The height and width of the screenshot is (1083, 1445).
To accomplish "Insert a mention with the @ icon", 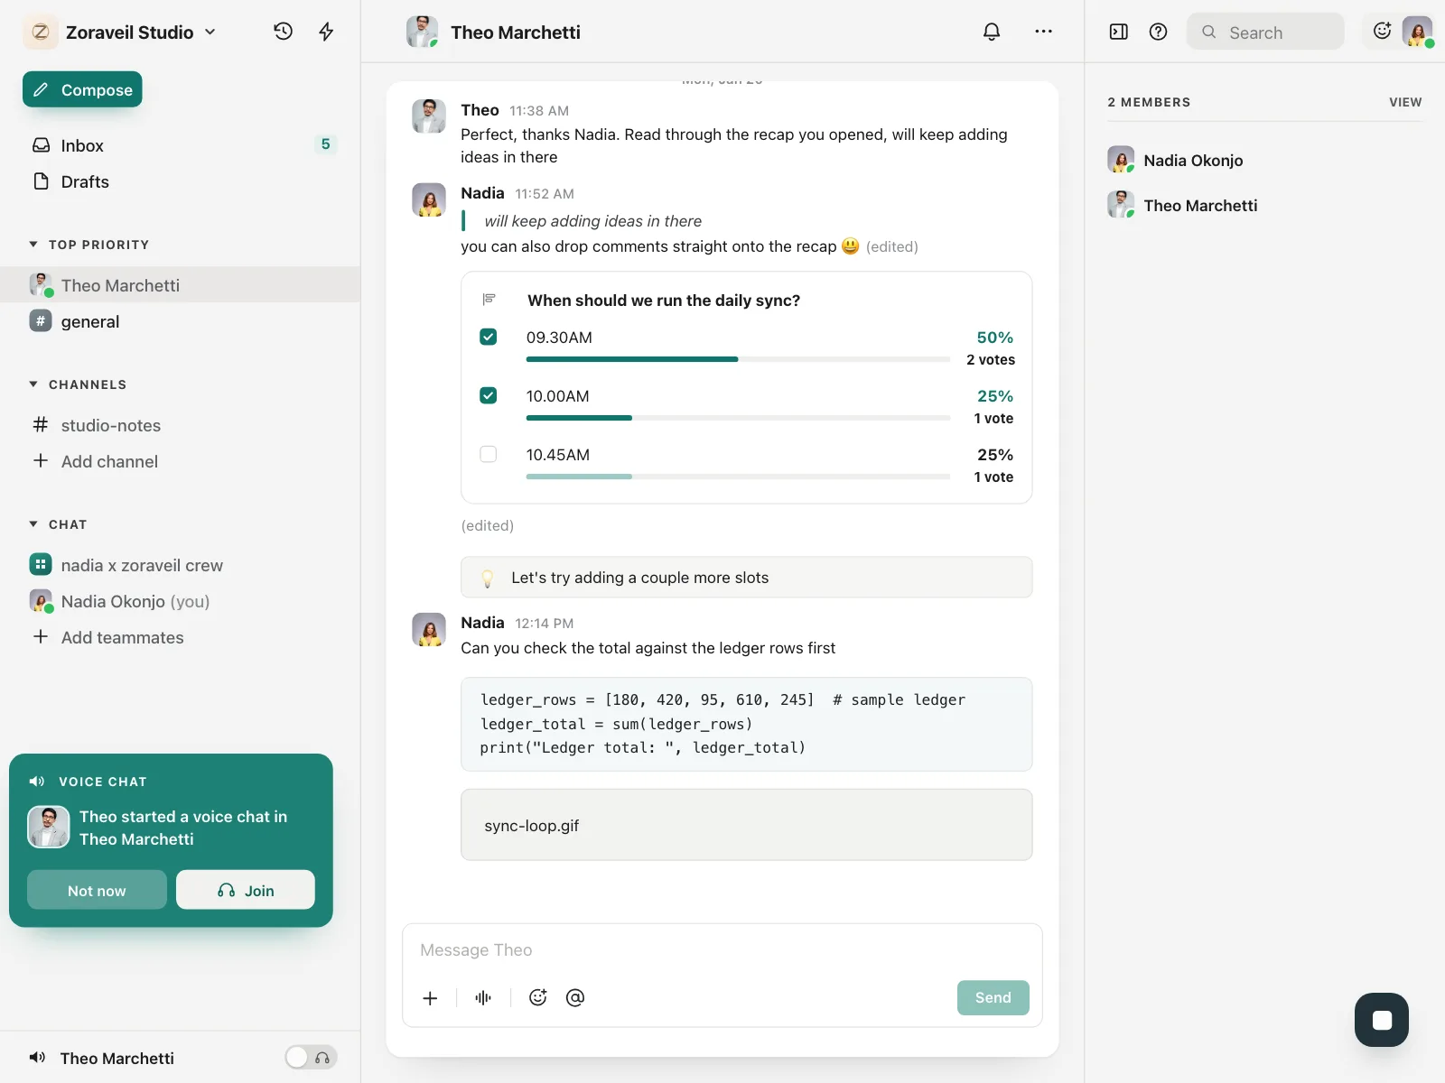I will coord(575,997).
